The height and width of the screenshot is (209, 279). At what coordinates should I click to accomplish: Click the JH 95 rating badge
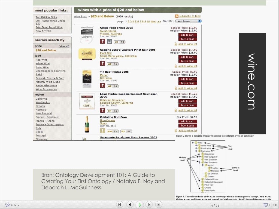tap(120, 42)
